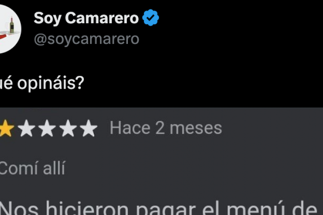Click the wine bottle in the avatar

[12, 25]
